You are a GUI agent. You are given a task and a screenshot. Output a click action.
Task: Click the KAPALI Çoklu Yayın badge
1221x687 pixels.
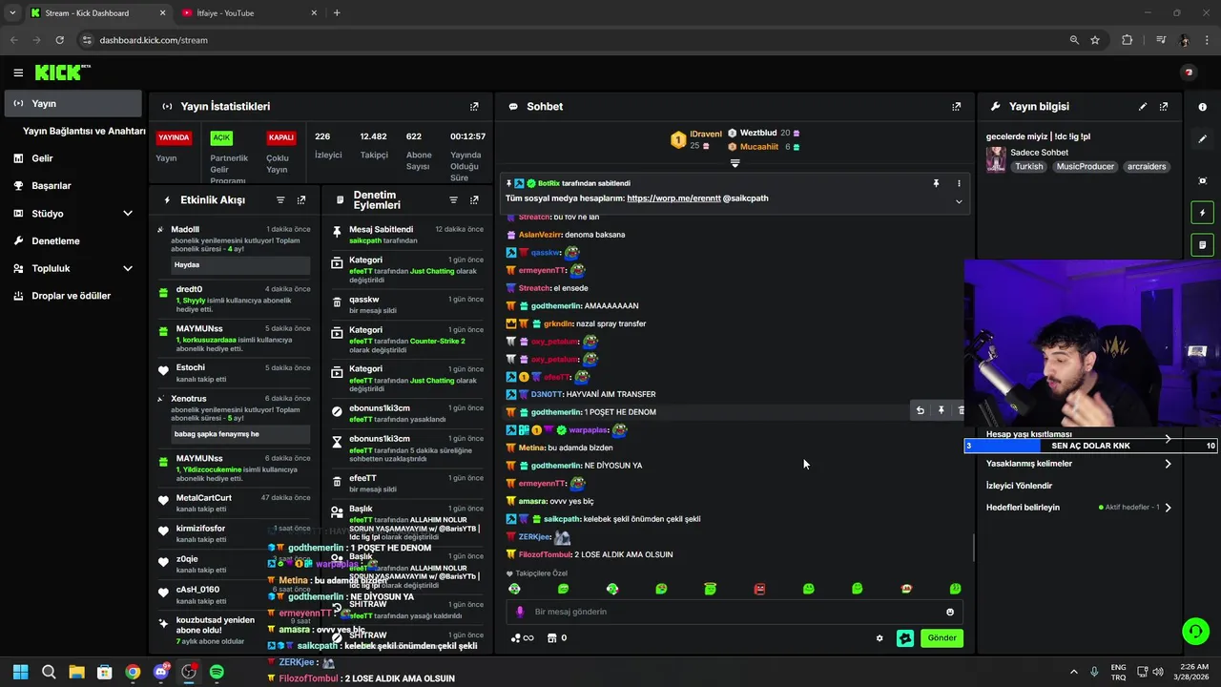click(x=280, y=137)
